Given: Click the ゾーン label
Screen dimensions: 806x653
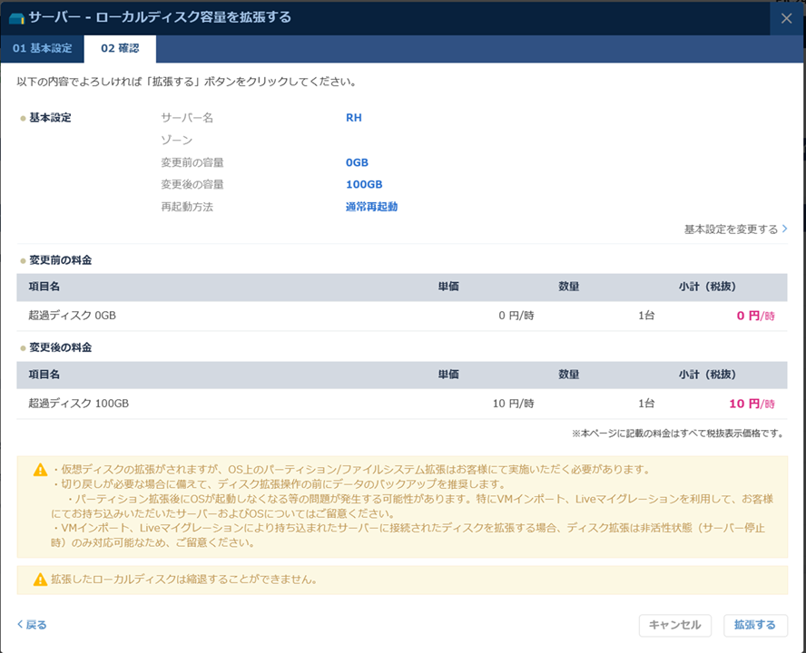Looking at the screenshot, I should pos(176,140).
